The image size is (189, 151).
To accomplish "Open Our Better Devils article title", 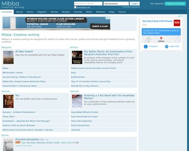I will click(108, 53).
